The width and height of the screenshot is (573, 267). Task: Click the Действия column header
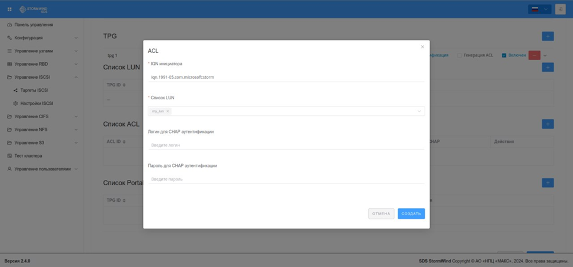pos(504,141)
